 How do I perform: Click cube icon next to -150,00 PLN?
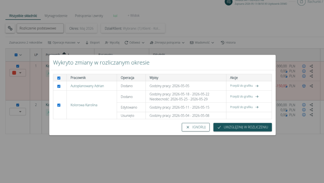point(304,86)
